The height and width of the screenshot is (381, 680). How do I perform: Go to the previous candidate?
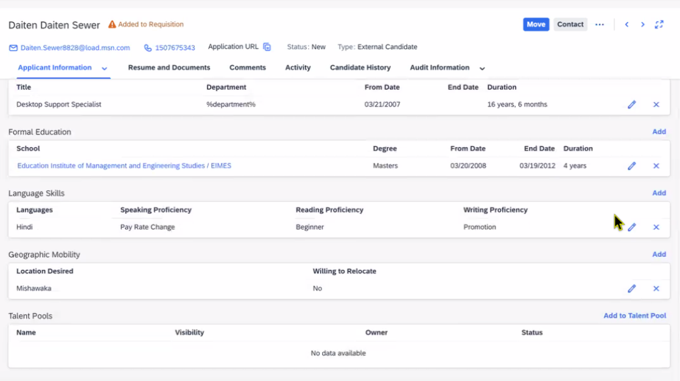627,25
